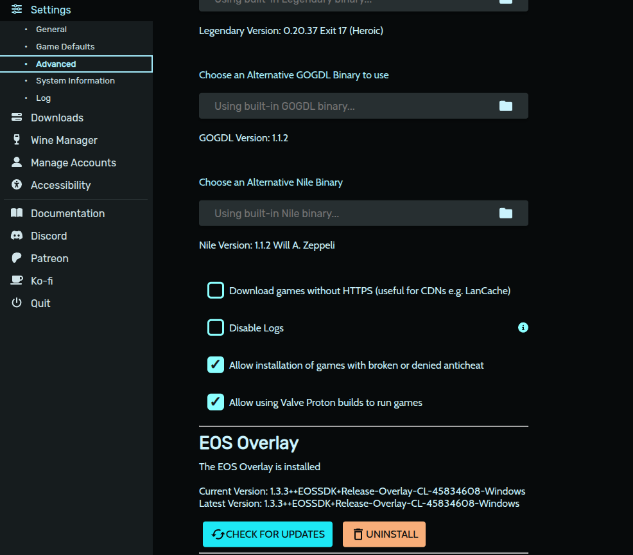Click 'The EOS Overlay is installed' text
This screenshot has height=555, width=633.
pyautogui.click(x=259, y=466)
